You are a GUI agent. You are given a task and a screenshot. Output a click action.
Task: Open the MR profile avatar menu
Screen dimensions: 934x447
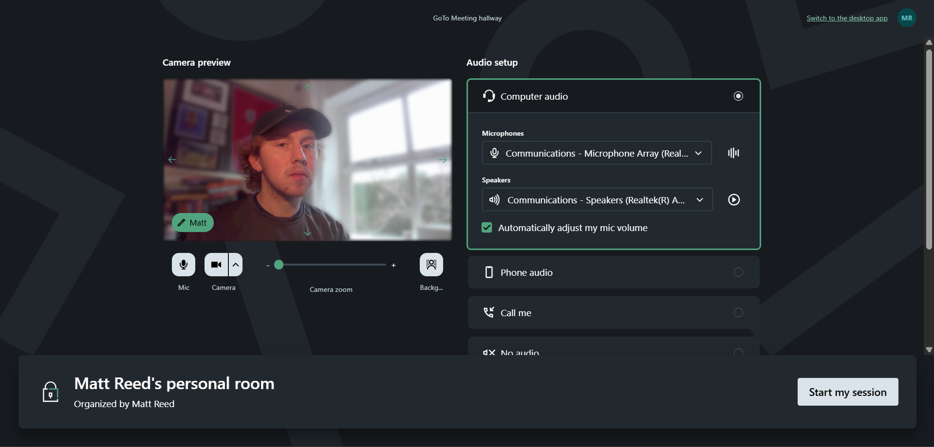[x=907, y=18]
